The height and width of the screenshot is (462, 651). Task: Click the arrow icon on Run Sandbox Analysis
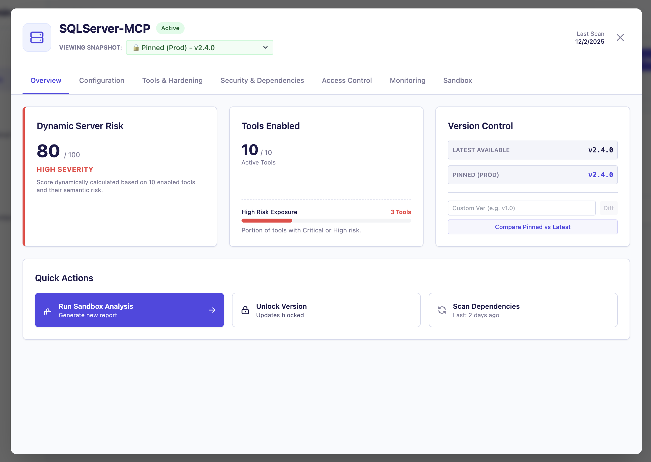[x=212, y=310]
